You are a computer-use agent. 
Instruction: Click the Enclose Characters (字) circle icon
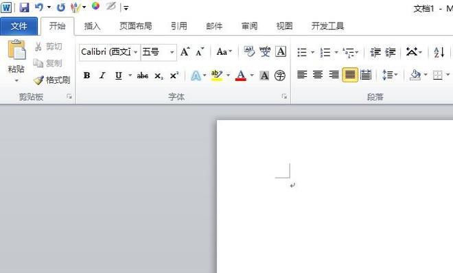tap(279, 75)
